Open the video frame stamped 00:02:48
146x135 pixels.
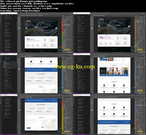tap(36, 33)
